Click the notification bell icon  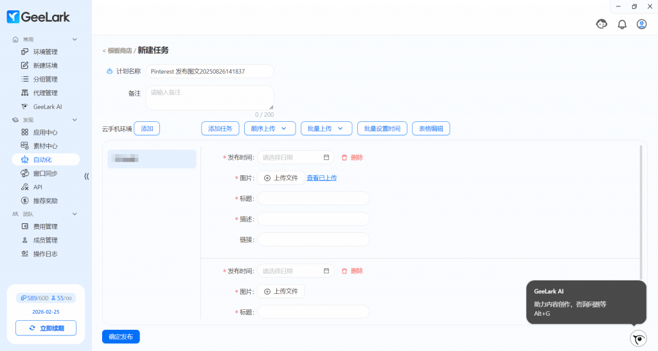point(621,24)
